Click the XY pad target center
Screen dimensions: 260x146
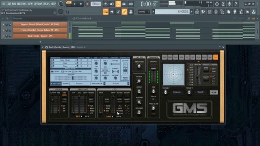173,75
